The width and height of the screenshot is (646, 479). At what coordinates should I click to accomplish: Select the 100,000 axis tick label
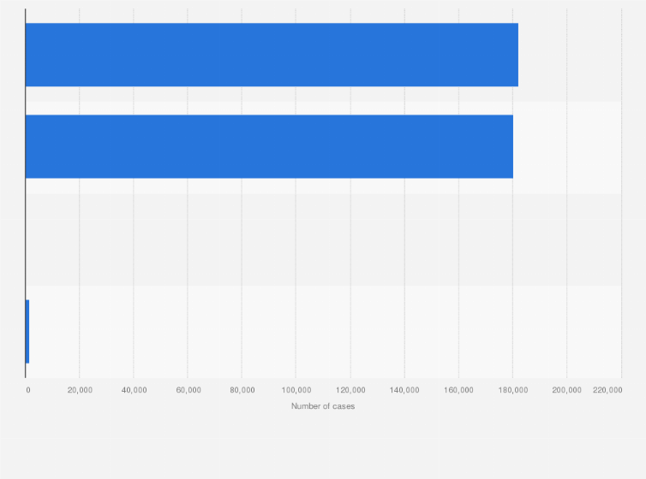296,390
